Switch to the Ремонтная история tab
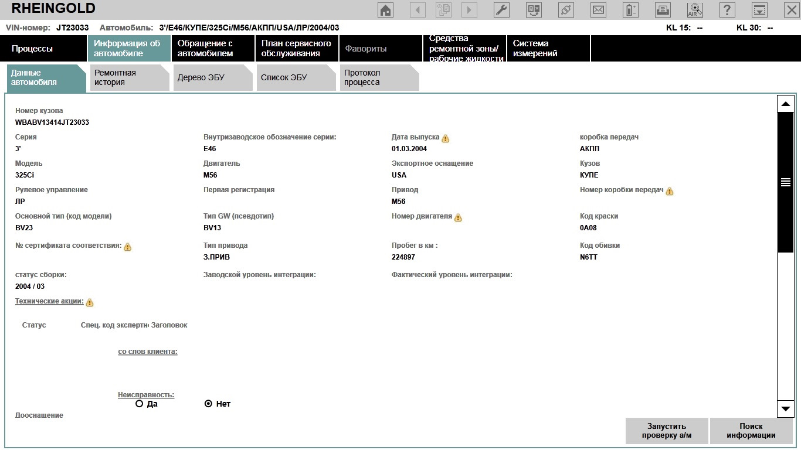Screen dimensions: 801x450 click(130, 78)
